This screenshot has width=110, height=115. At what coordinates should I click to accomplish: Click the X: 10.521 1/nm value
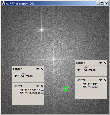pyautogui.click(x=34, y=90)
